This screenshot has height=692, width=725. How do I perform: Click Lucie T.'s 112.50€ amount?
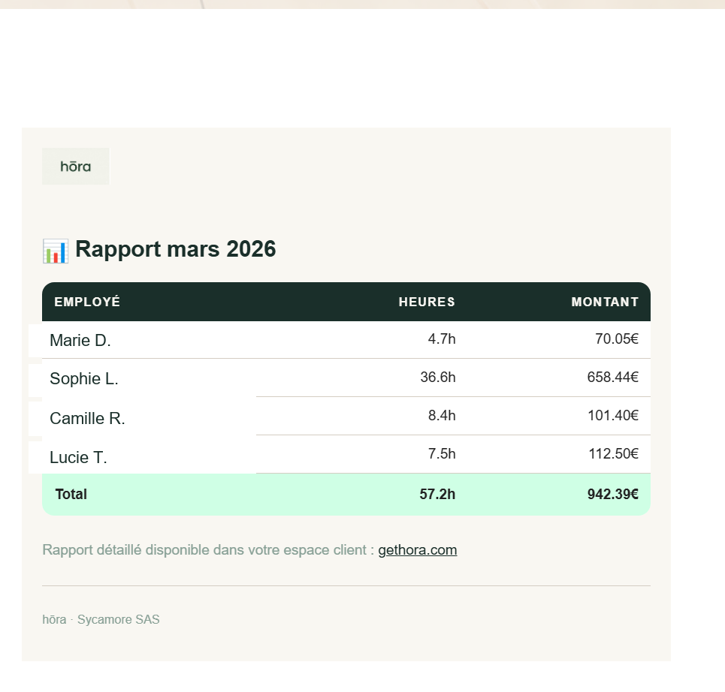pos(613,453)
